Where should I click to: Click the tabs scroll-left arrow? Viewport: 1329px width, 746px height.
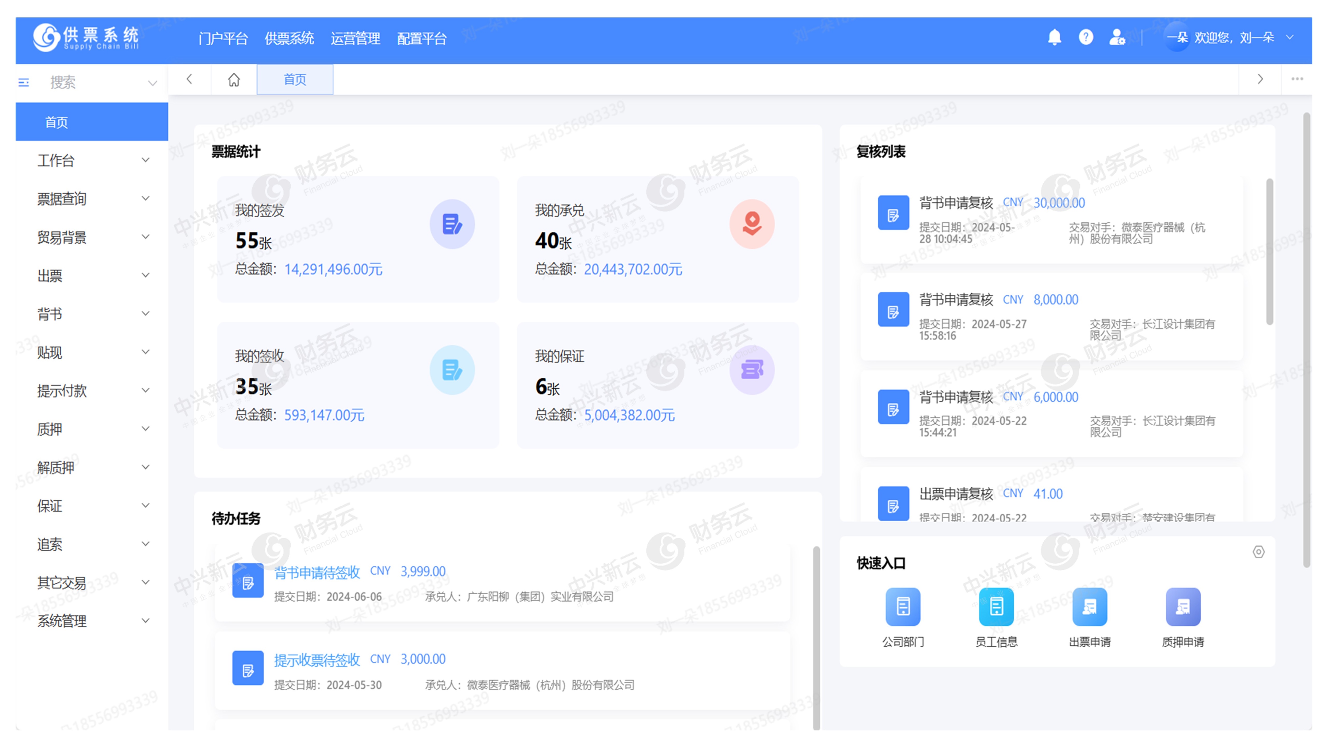coord(189,79)
